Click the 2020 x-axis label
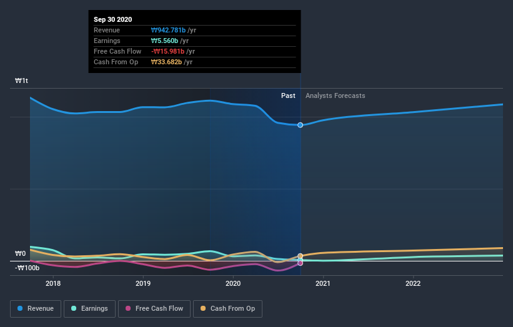The image size is (513, 327). pyautogui.click(x=233, y=283)
